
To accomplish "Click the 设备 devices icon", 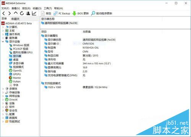I will tap(7, 103).
